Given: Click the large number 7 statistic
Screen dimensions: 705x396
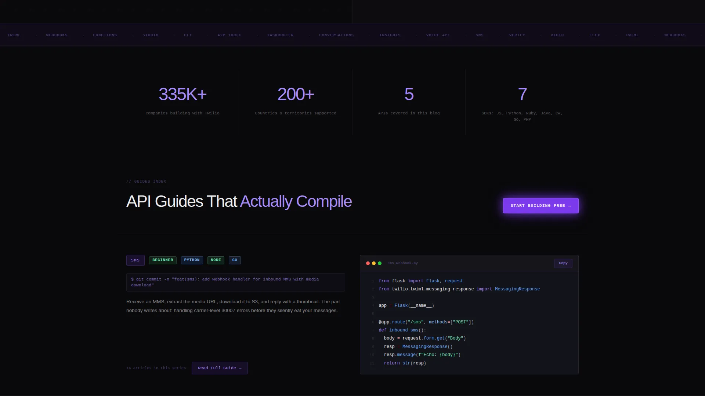Looking at the screenshot, I should tap(522, 94).
